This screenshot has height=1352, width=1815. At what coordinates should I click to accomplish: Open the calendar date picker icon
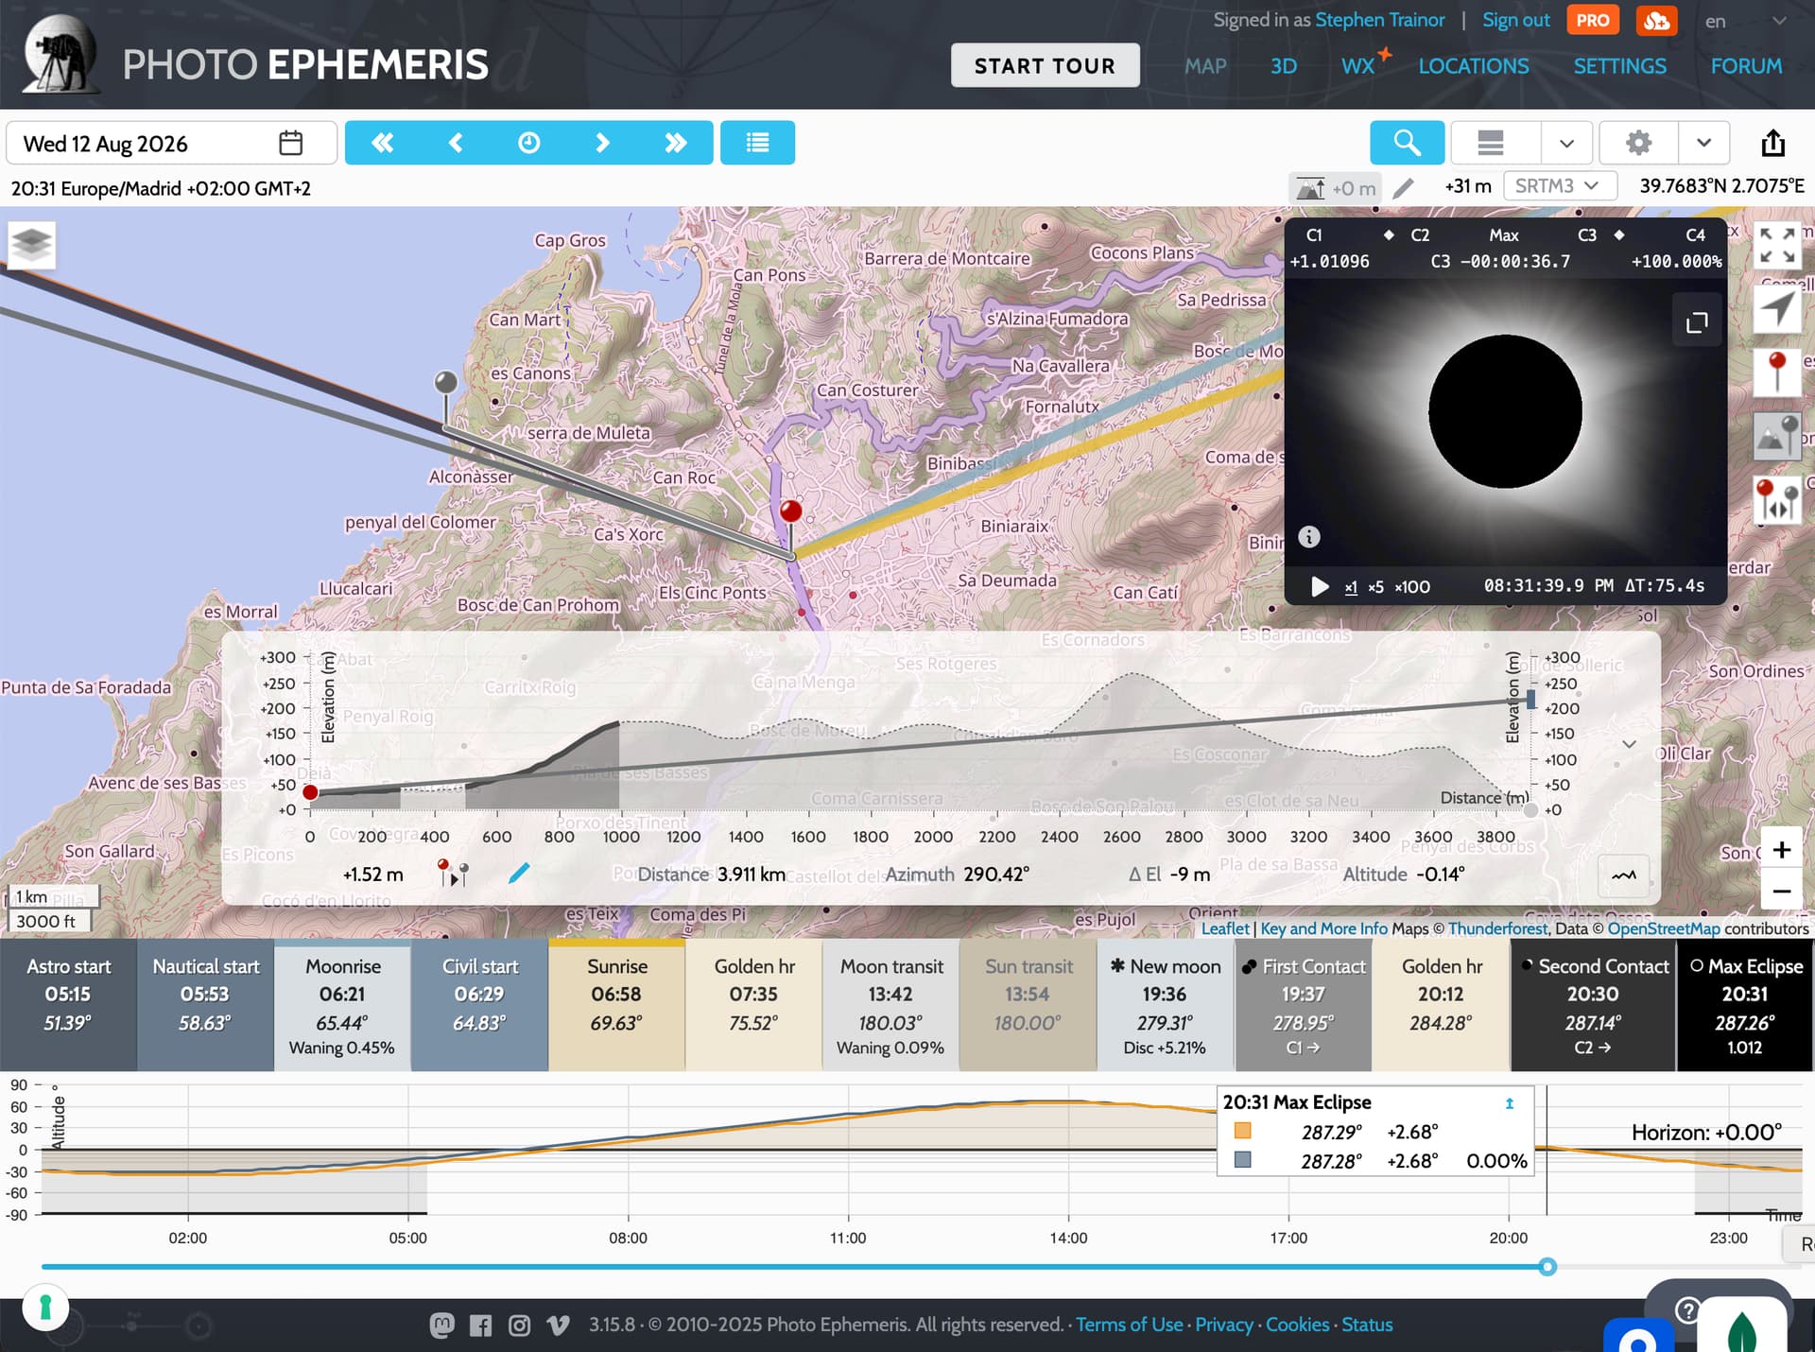coord(290,143)
